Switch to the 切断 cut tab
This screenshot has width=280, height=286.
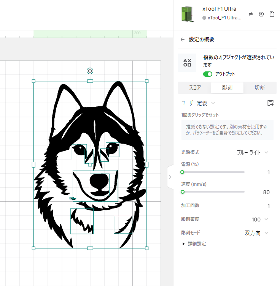[260, 88]
